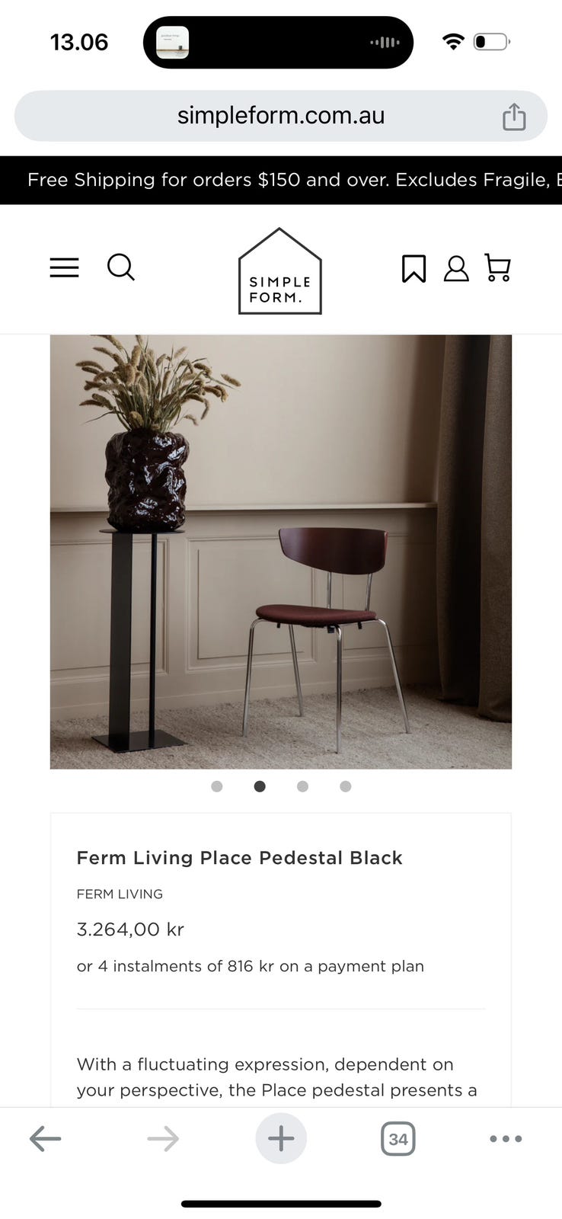Tap the search magnifier icon
Screen dimensions: 562x1219
(x=120, y=267)
